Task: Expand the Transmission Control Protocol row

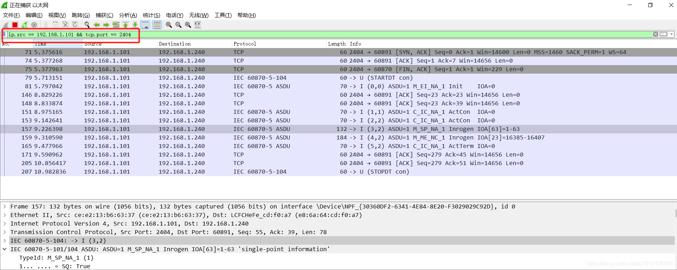Action: pos(5,232)
